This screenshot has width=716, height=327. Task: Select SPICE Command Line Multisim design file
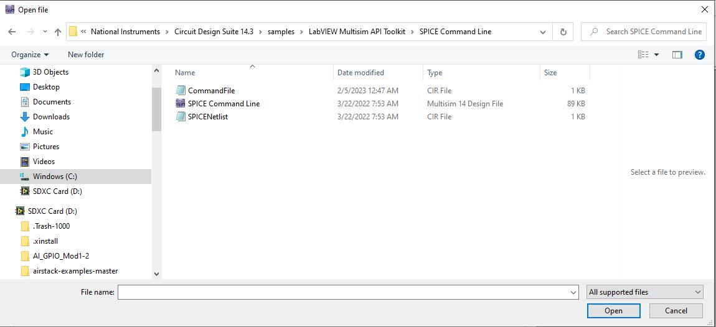224,104
